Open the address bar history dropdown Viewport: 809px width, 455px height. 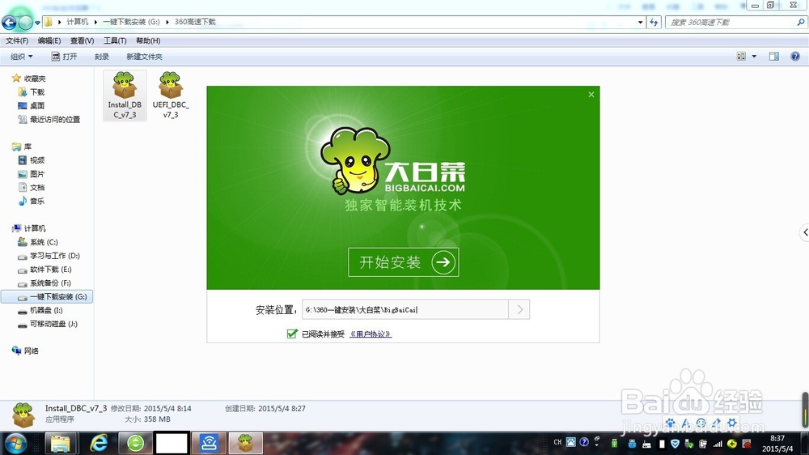coord(640,22)
